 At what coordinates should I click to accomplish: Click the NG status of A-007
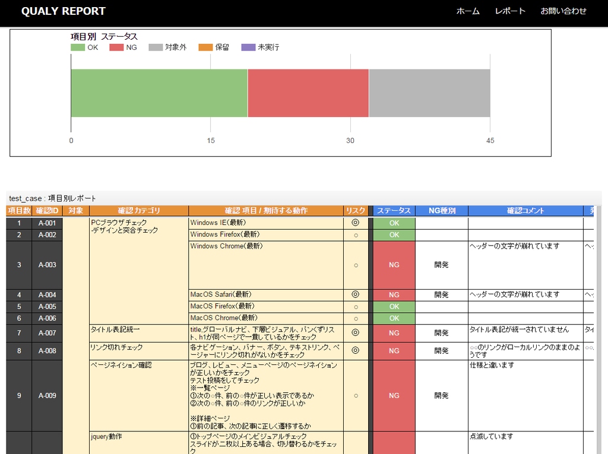click(x=394, y=333)
